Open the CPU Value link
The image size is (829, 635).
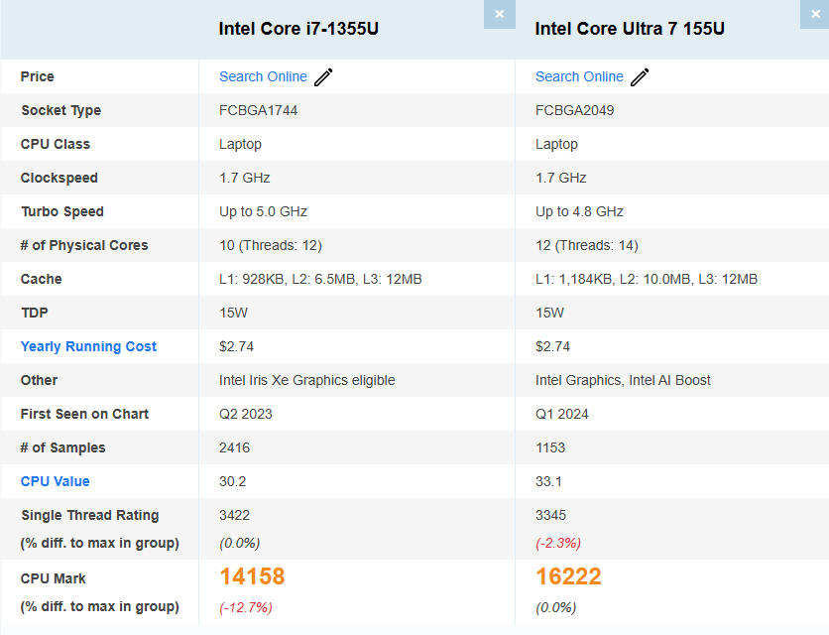coord(55,481)
